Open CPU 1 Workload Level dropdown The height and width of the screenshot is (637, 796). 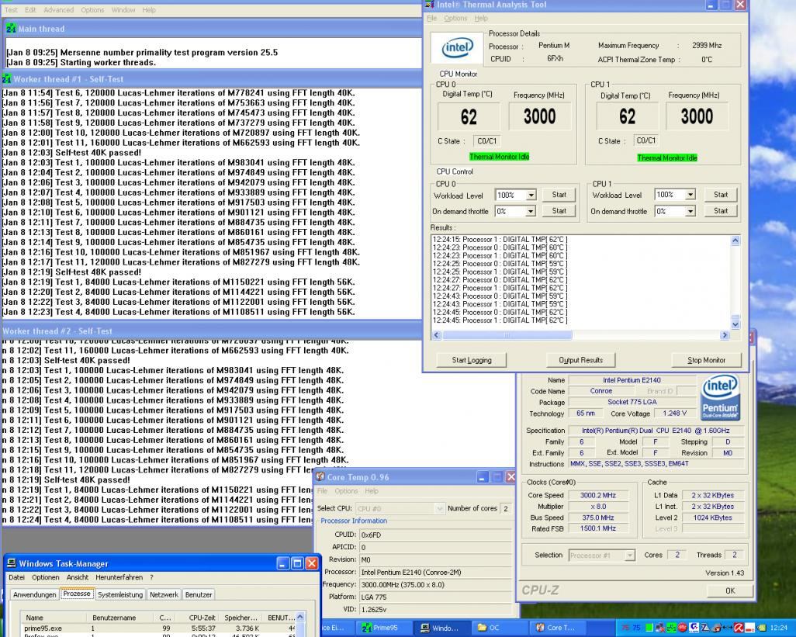pos(690,195)
